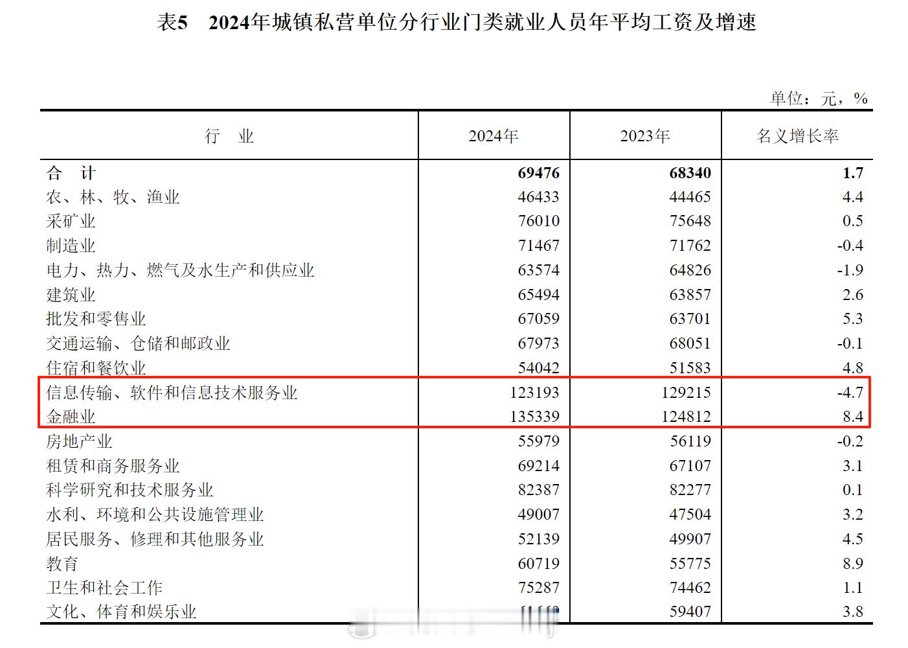The width and height of the screenshot is (908, 648).
Task: Click the cell 68051
Action: pos(690,343)
